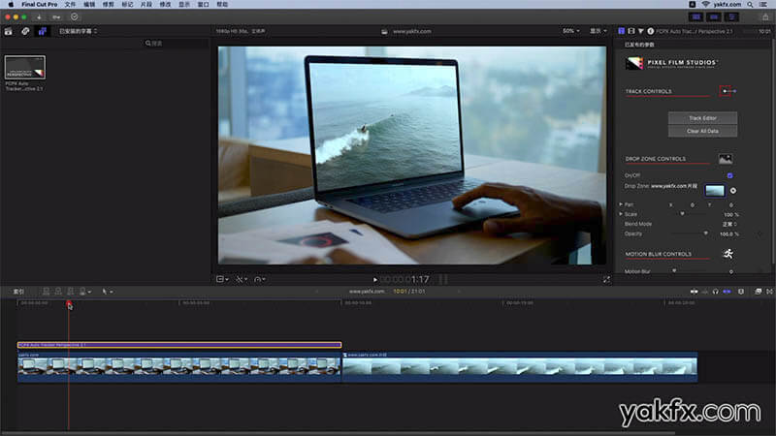
Task: Open the Keyword Editor key icon
Action: 56,17
